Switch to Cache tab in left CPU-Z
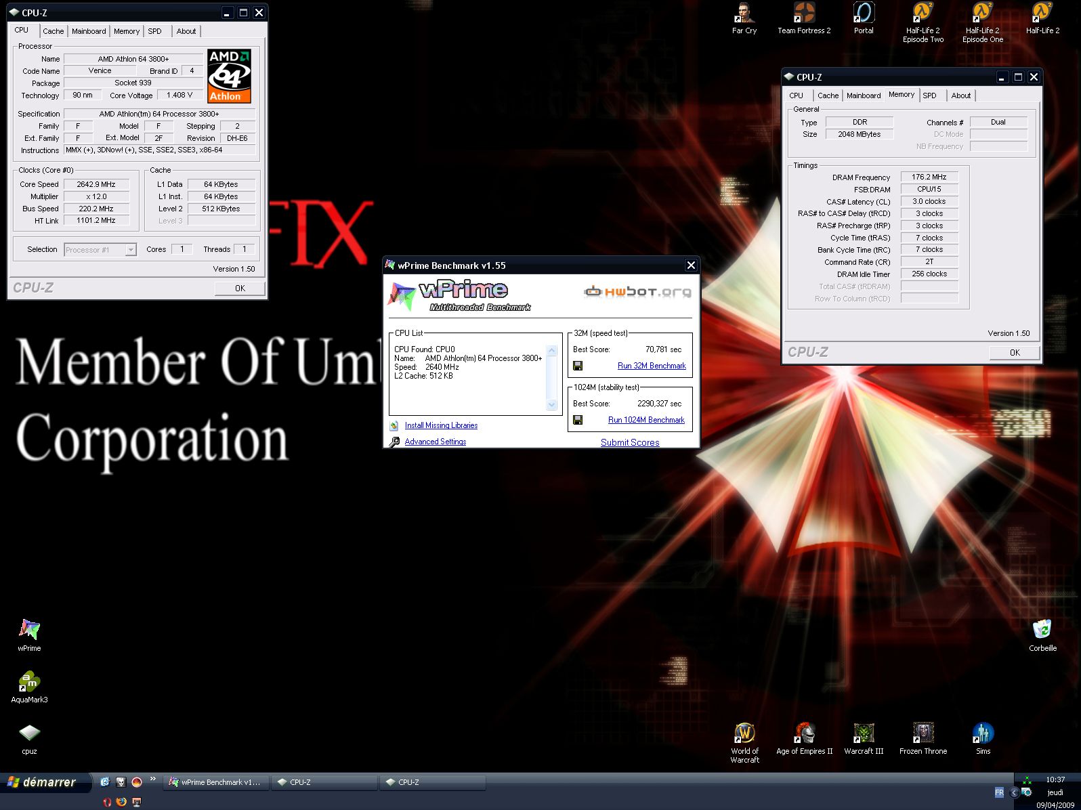Screen dimensions: 1081x810 pos(53,31)
